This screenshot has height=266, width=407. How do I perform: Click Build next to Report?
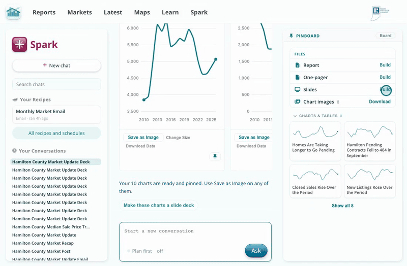click(385, 65)
